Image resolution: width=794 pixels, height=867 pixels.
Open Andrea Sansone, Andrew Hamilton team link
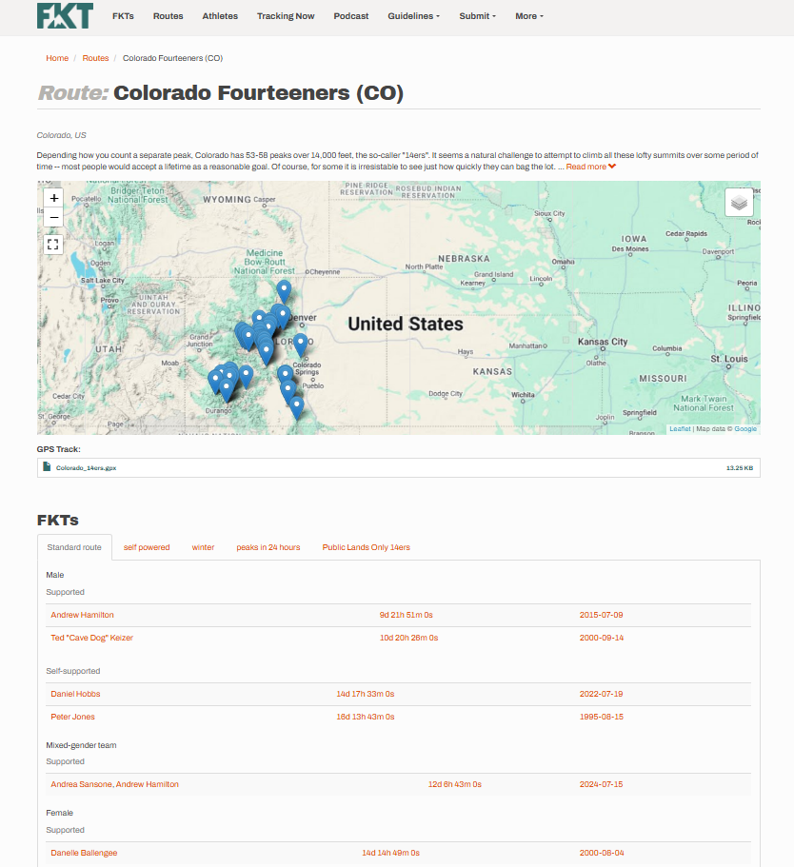[x=114, y=784]
